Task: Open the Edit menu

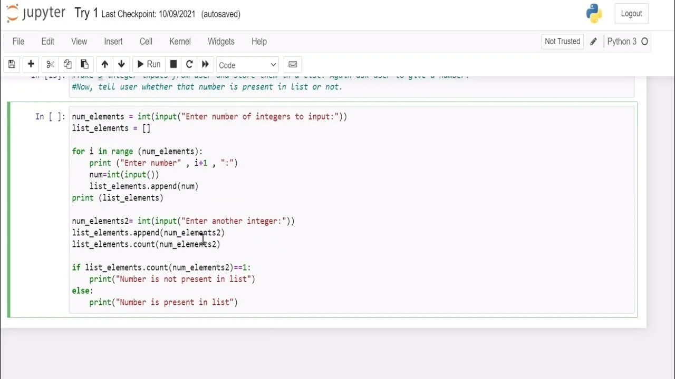Action: (x=47, y=41)
